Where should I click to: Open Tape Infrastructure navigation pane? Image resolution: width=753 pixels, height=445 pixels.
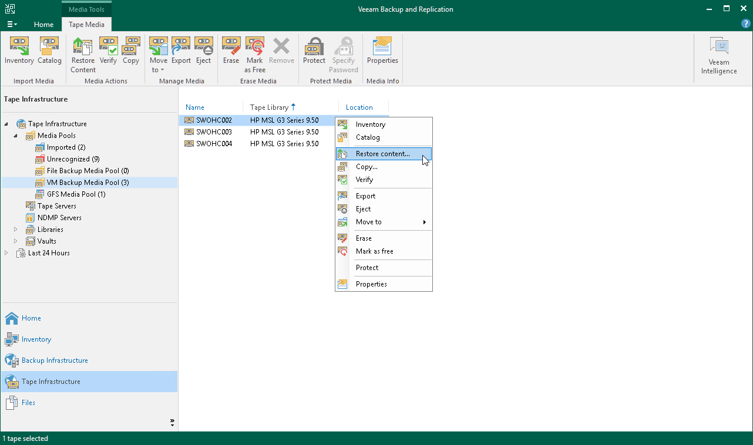point(89,382)
